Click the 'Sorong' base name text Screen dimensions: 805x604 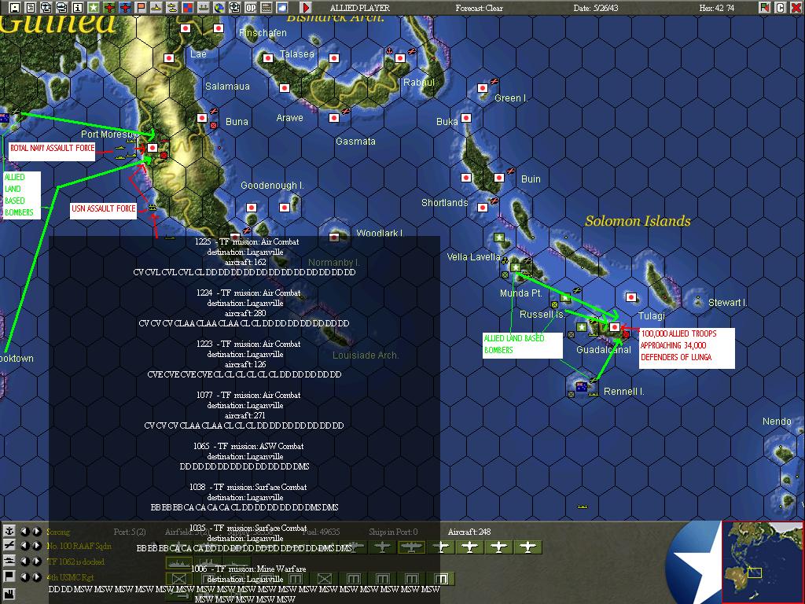(x=58, y=532)
